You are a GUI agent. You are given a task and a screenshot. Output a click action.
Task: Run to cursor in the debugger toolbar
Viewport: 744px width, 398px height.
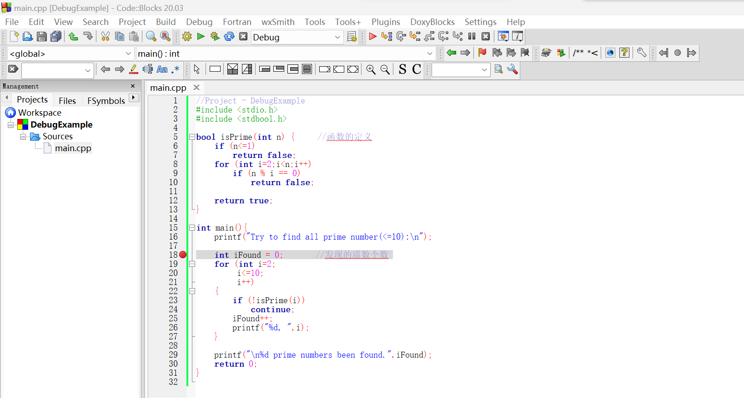387,37
